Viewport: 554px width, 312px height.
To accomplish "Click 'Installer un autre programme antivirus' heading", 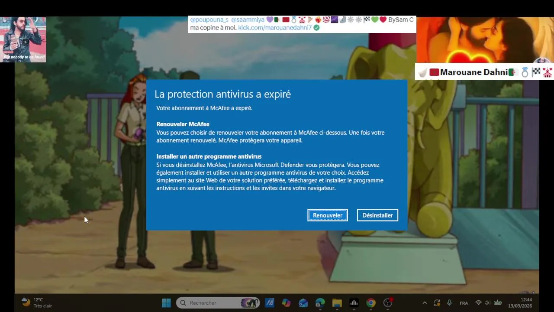I will (209, 156).
